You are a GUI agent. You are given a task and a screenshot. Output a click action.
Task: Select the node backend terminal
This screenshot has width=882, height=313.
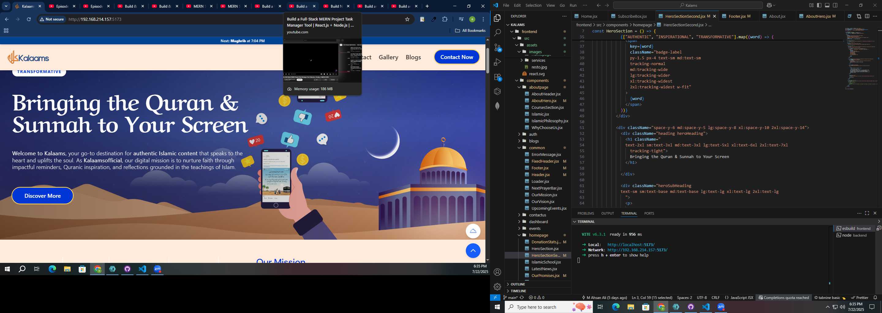pos(854,235)
